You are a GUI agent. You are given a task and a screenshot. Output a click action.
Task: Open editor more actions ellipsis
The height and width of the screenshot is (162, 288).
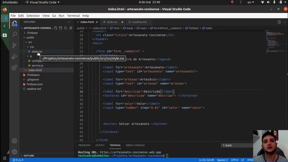coord(284,22)
